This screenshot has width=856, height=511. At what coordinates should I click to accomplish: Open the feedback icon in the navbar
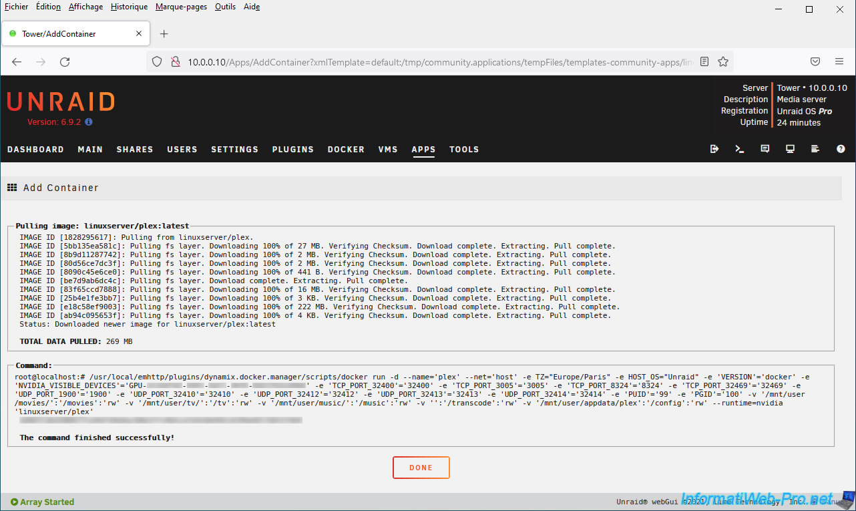[x=765, y=150]
